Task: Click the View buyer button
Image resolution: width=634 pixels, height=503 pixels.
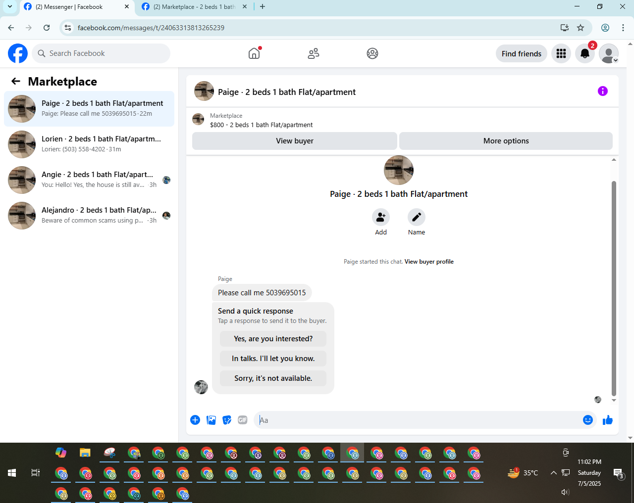Action: 295,141
